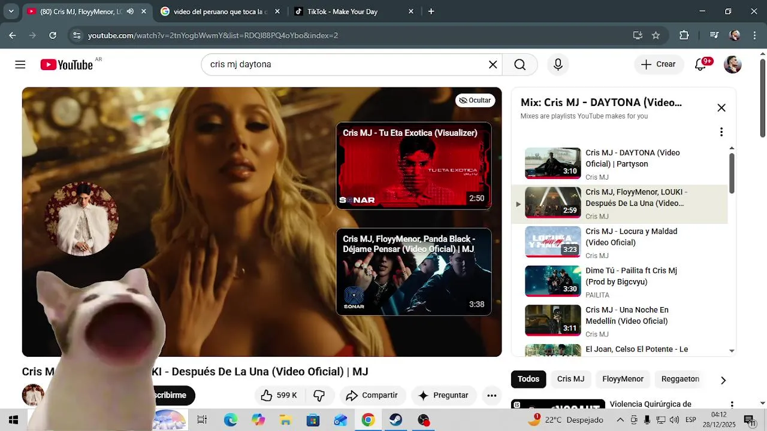Open the weather widget 22°C Despejado
Viewport: 767px width, 431px height.
click(x=566, y=420)
